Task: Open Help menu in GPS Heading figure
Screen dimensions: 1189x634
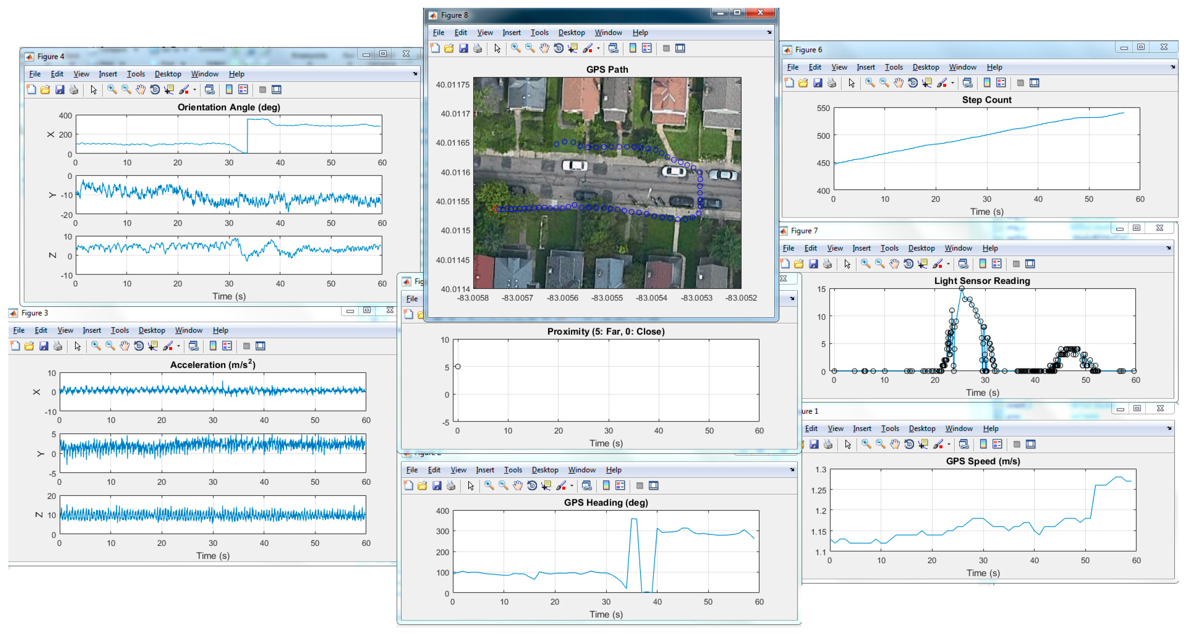Action: (614, 470)
